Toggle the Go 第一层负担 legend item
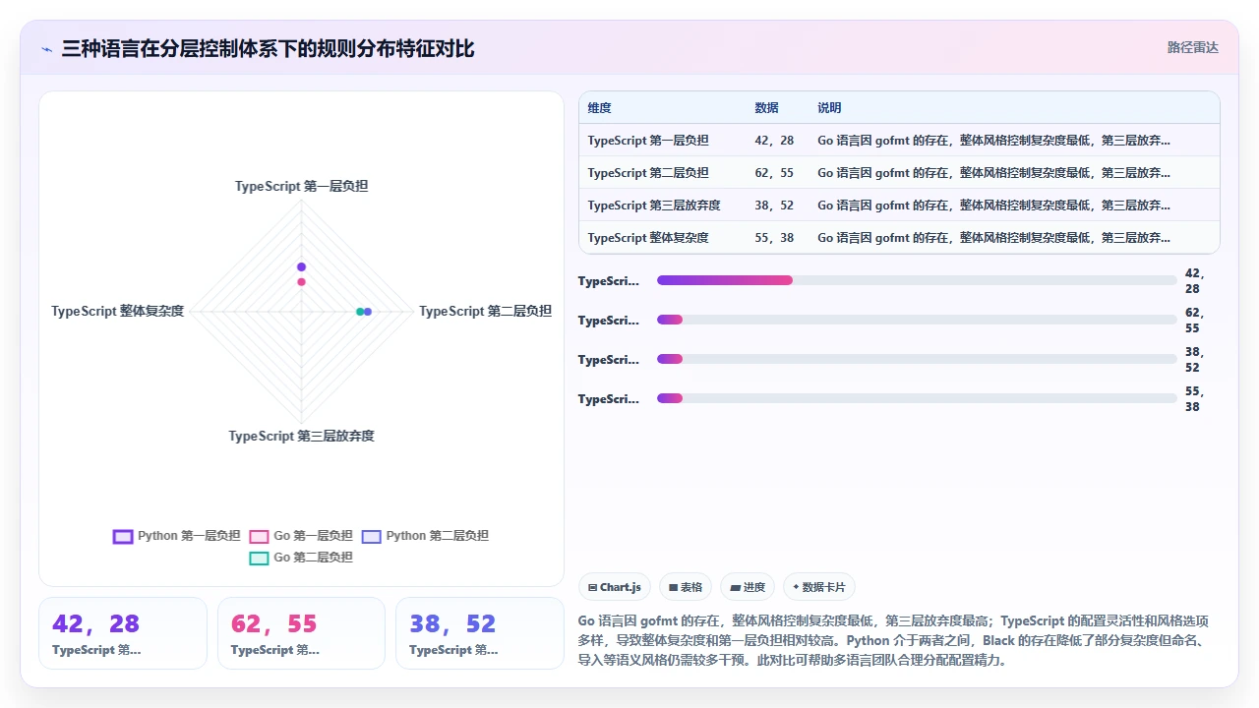1259x708 pixels. [301, 536]
